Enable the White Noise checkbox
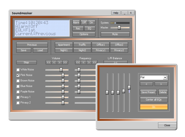Image resolution: width=185 pixels, height=137 pixels. click(18, 70)
